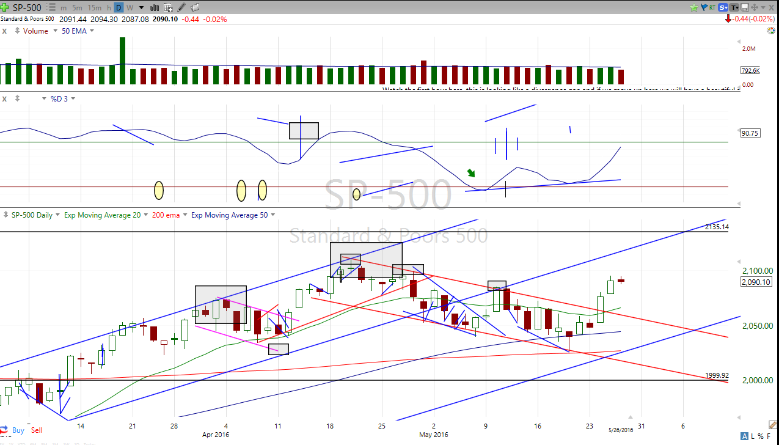
Task: Click the Sell link
Action: click(37, 430)
